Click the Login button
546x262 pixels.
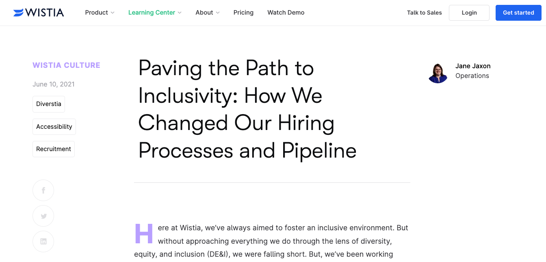(x=469, y=13)
